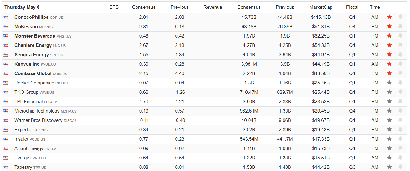Image resolution: width=410 pixels, height=171 pixels.
Task: Click the bell icon for LPL Financial
Action: coord(400,102)
